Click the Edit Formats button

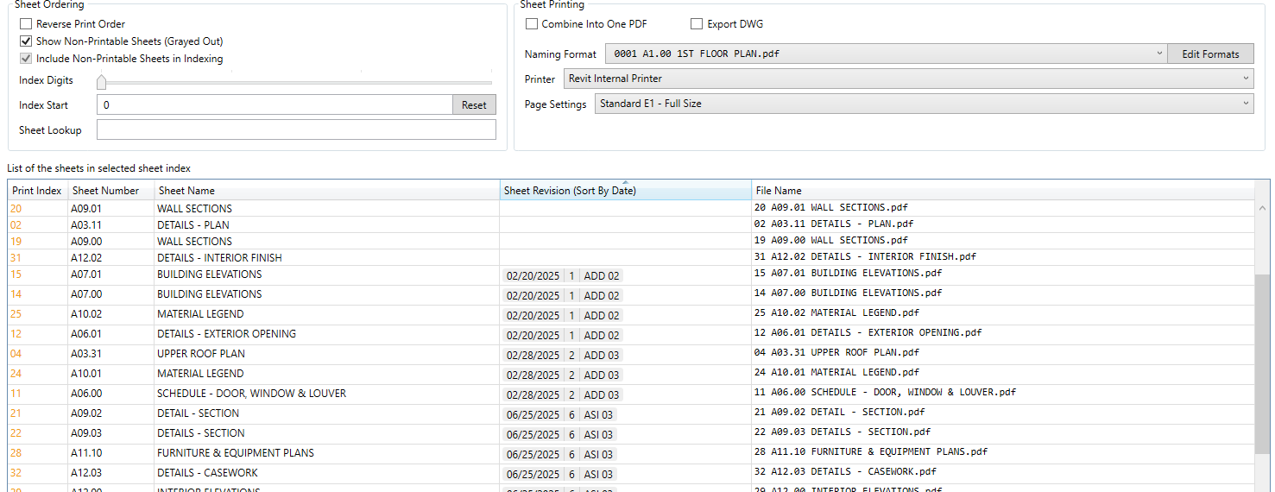pos(1210,54)
